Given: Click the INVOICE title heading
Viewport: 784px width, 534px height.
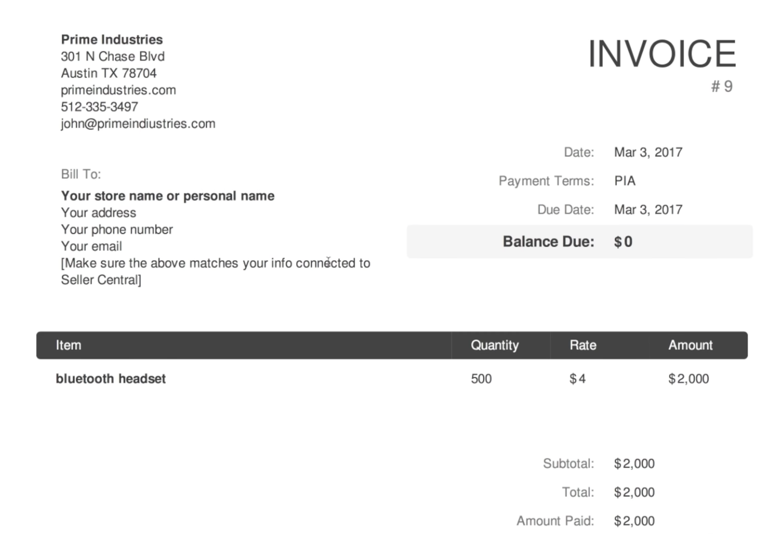Looking at the screenshot, I should click(x=662, y=54).
